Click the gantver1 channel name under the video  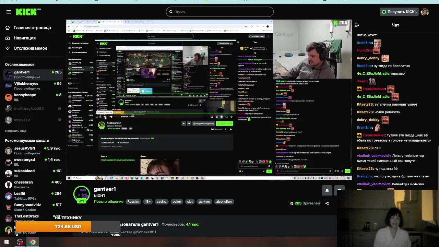point(105,189)
